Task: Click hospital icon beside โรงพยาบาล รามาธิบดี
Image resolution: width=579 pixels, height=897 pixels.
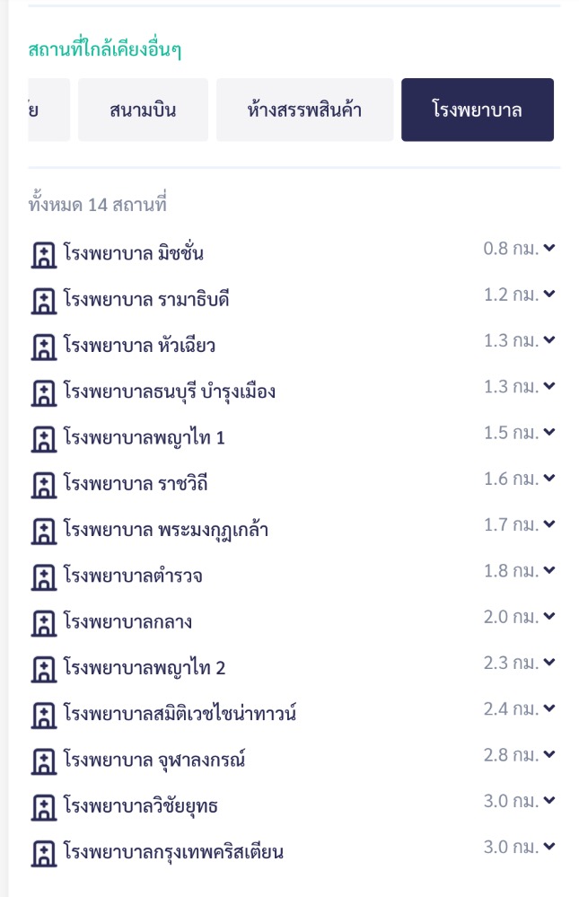Action: (41, 300)
